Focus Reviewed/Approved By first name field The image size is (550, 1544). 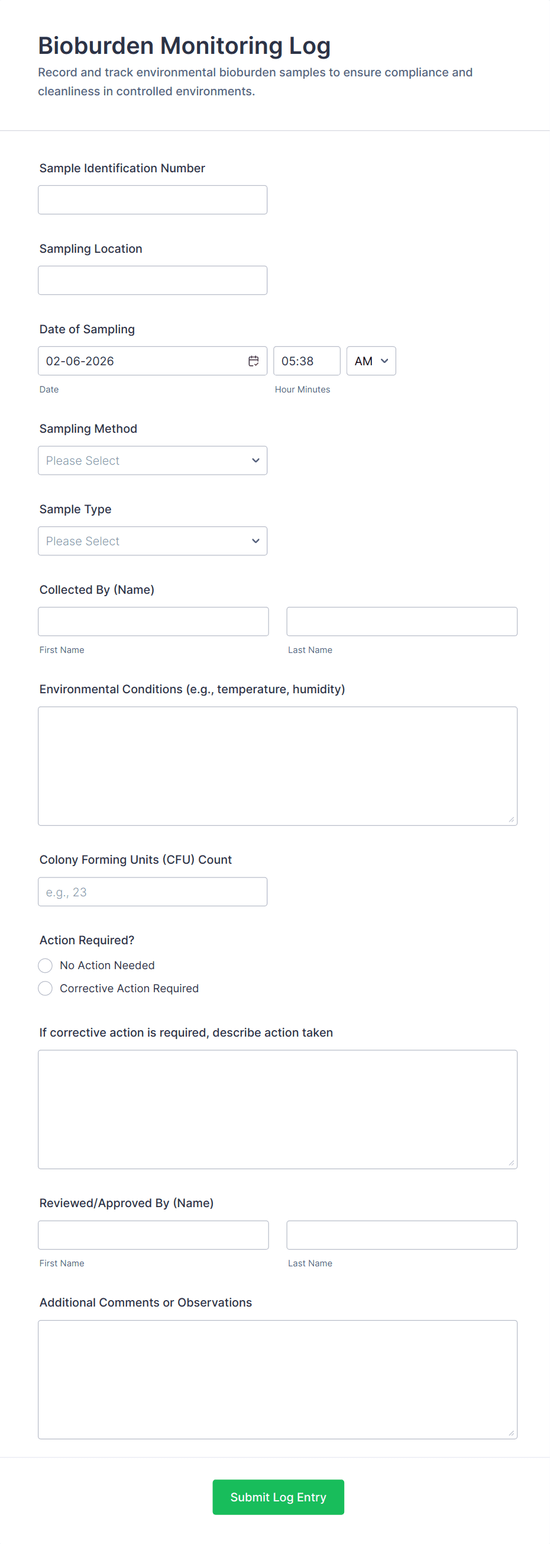[x=153, y=1235]
